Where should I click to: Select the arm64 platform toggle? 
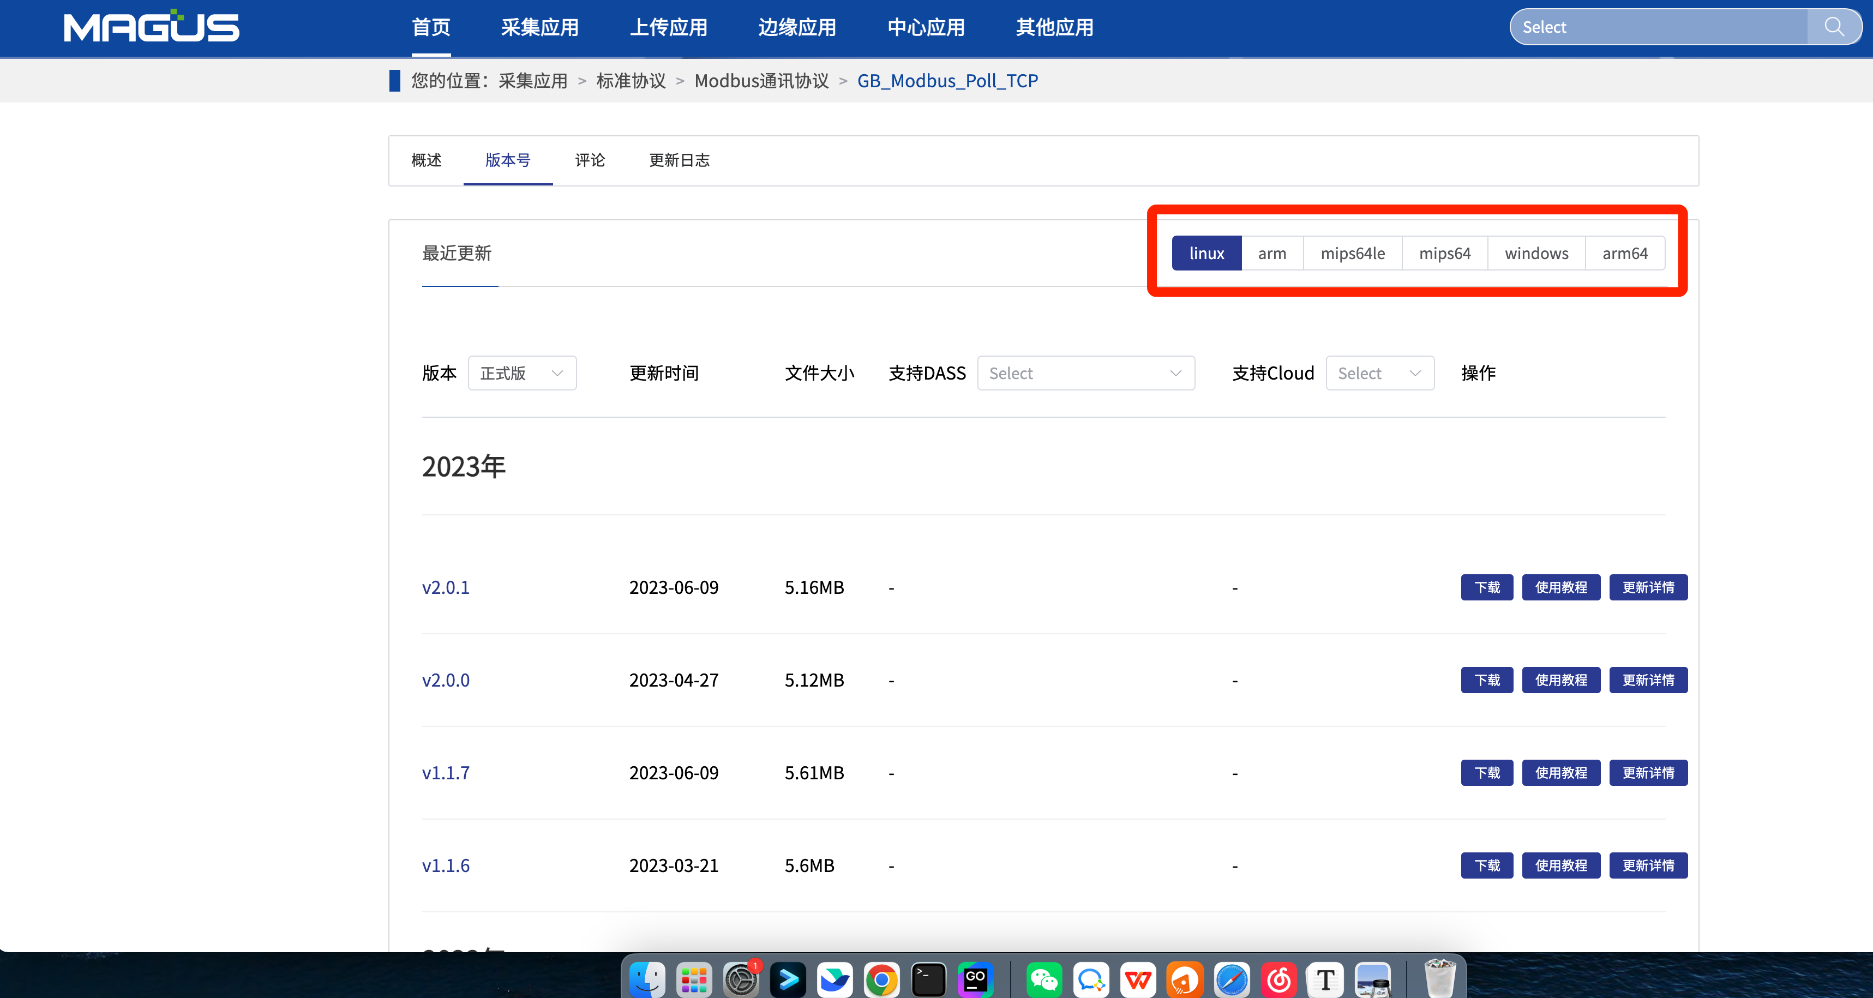point(1625,253)
